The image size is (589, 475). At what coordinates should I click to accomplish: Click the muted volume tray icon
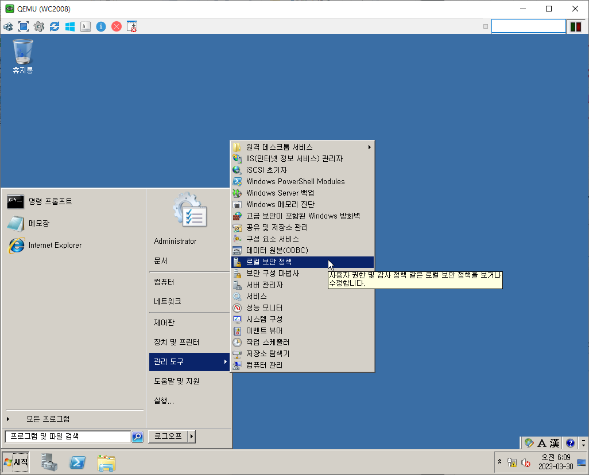(525, 462)
